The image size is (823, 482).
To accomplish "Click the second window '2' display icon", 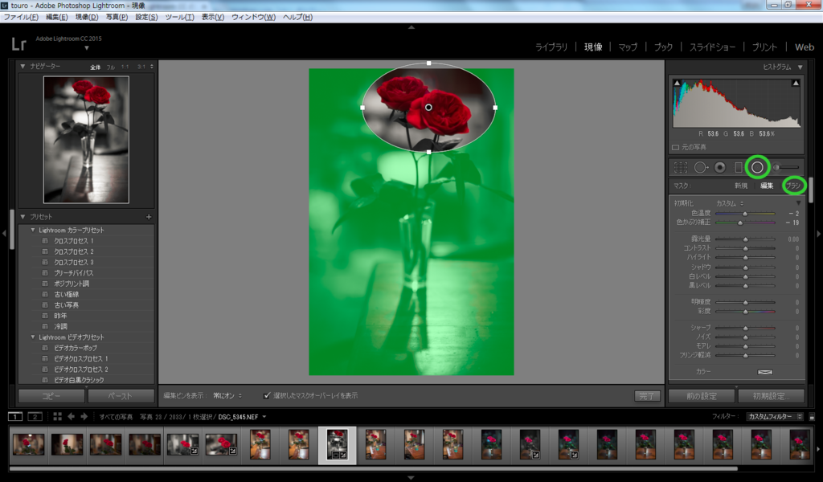I will point(35,416).
